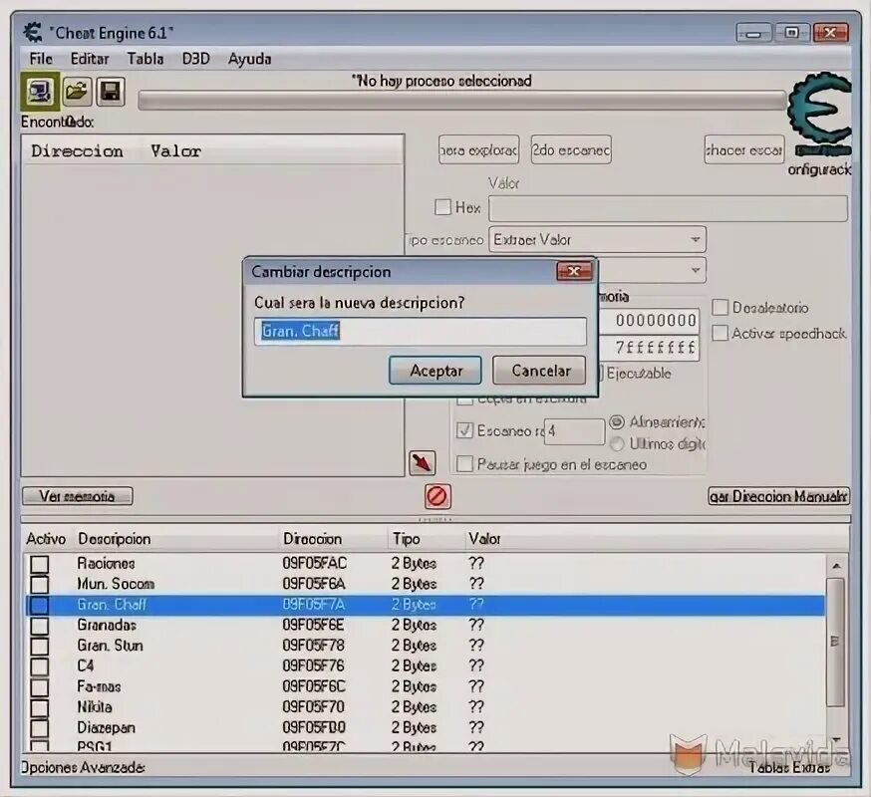This screenshot has height=797, width=871.
Task: Click the nueva descripcion text field
Action: [x=421, y=331]
